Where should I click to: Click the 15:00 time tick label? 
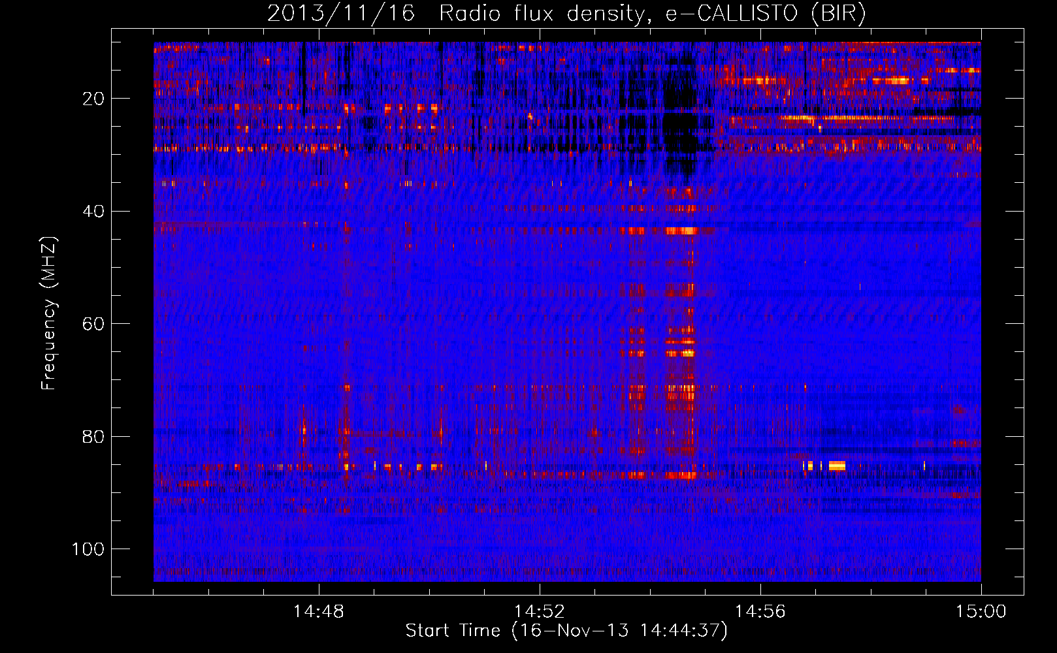(981, 612)
